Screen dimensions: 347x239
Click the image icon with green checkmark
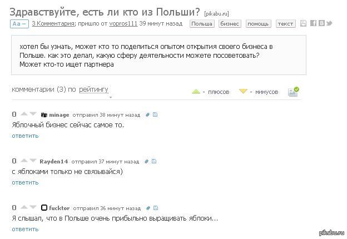click(293, 91)
